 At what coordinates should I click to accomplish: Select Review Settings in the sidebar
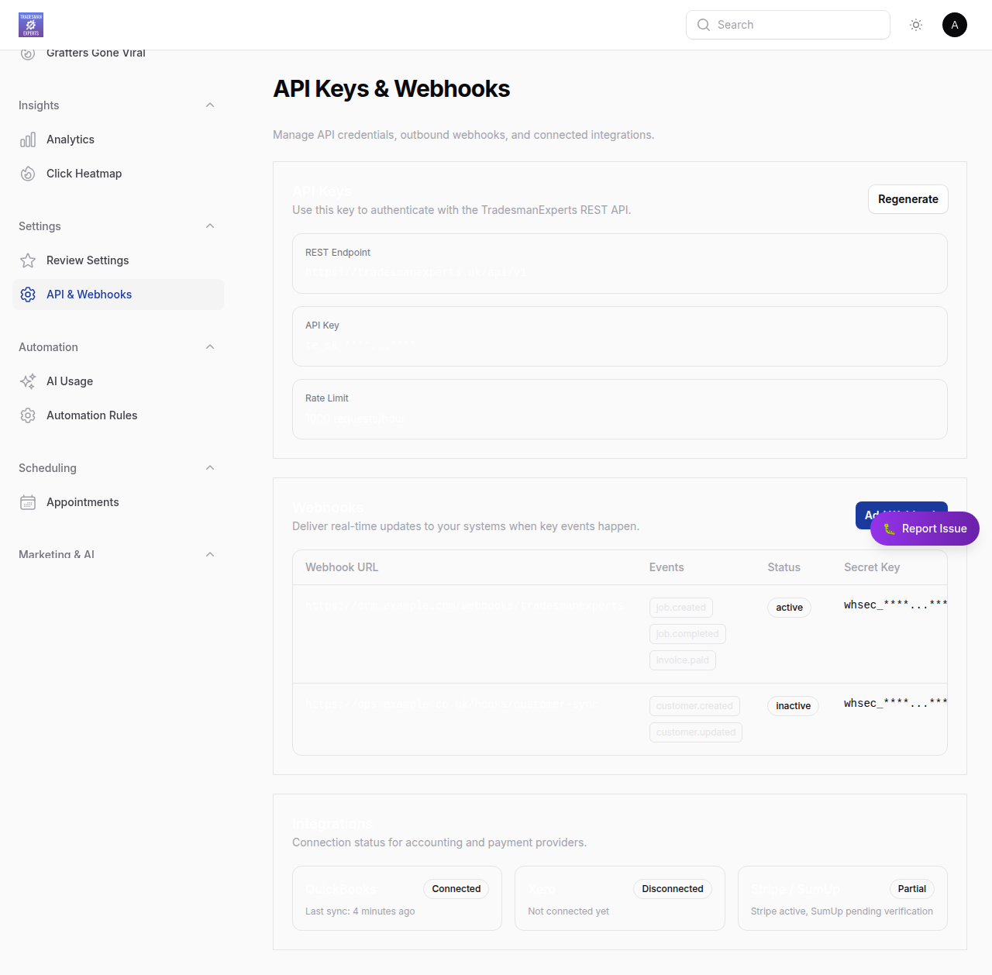click(88, 260)
